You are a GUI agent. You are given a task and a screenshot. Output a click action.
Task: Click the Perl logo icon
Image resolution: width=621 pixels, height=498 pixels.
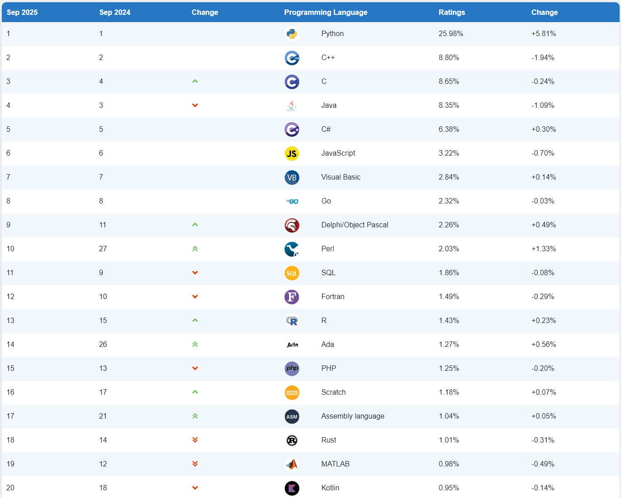(x=292, y=249)
